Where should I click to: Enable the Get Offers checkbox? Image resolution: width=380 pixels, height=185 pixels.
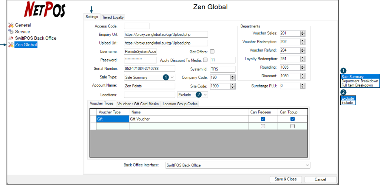pyautogui.click(x=212, y=52)
